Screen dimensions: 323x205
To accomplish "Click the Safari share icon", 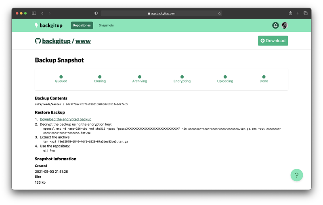I will (290, 13).
